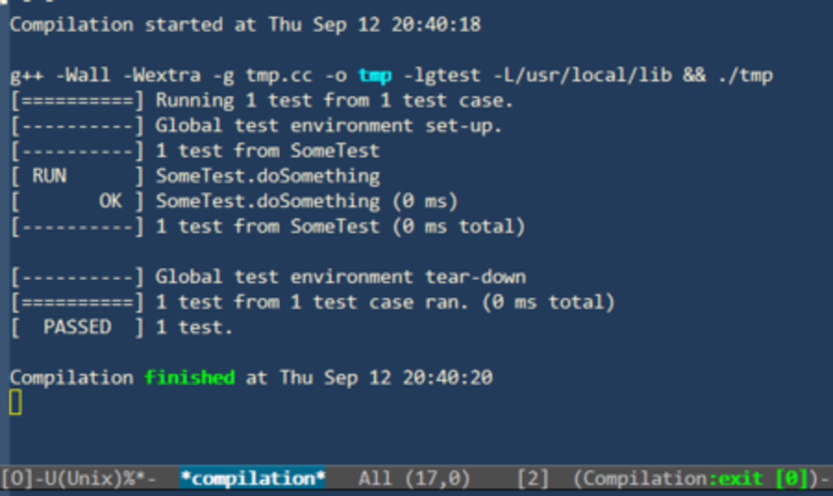833x496 pixels.
Task: Click the [2] window number in mode line
Action: tap(532, 479)
